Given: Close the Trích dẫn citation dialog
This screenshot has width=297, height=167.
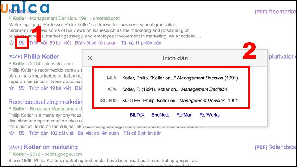Looking at the screenshot, I should pos(90,58).
